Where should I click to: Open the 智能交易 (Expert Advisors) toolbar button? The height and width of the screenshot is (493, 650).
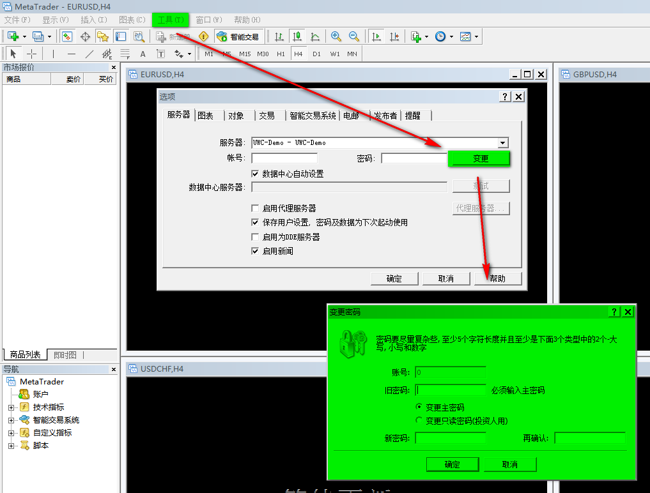(238, 36)
